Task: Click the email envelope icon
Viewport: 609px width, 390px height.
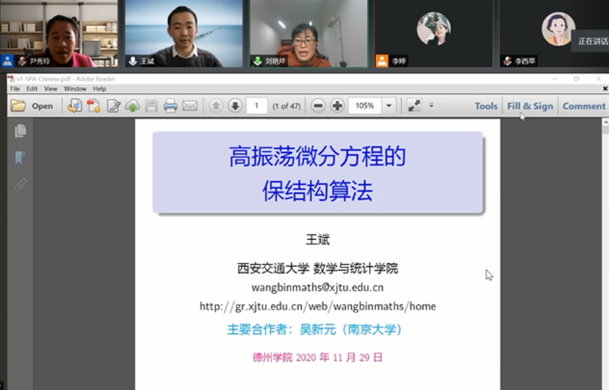Action: point(190,106)
